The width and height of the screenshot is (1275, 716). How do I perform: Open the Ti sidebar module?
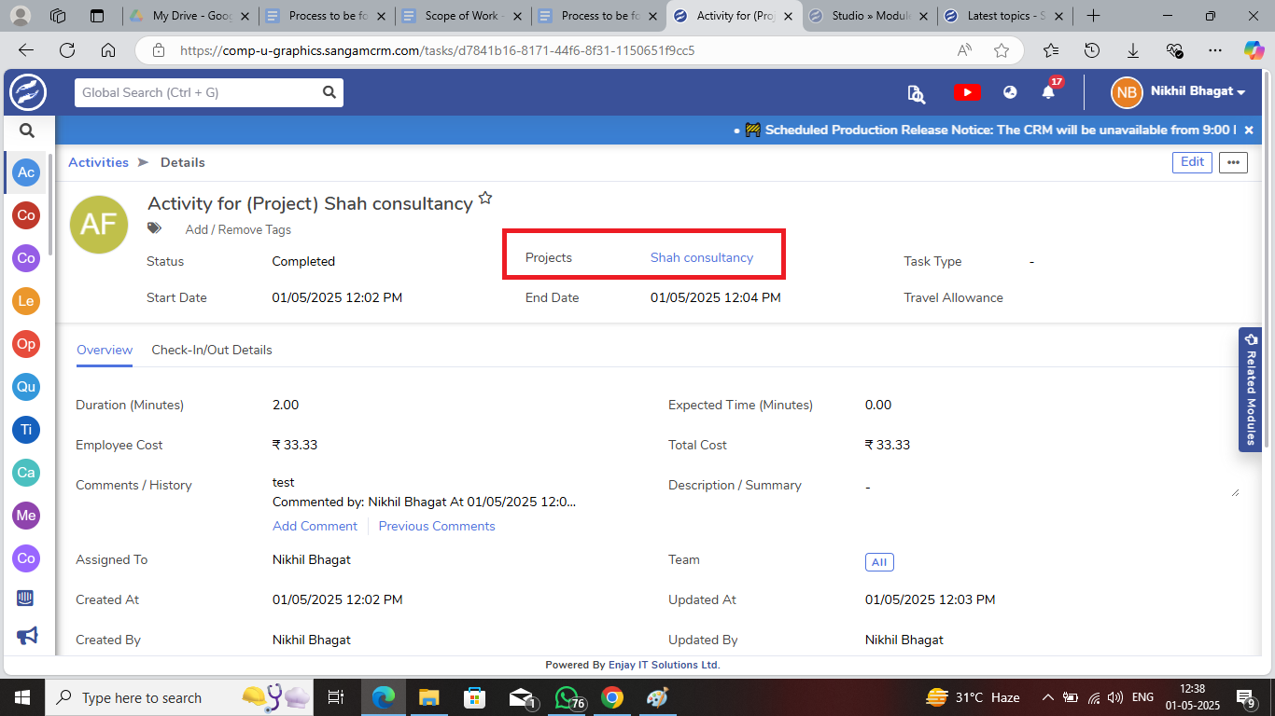click(26, 430)
